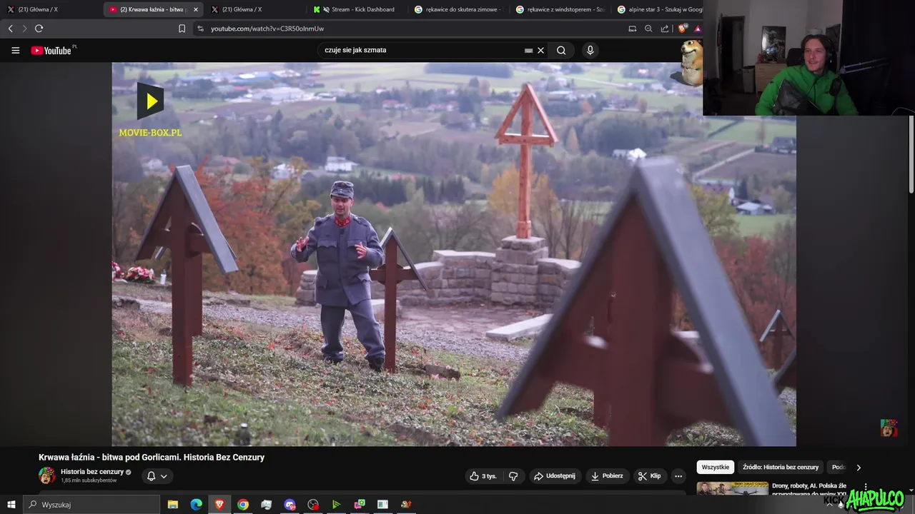Launch Microsoft Edge from the taskbar

[x=196, y=504]
